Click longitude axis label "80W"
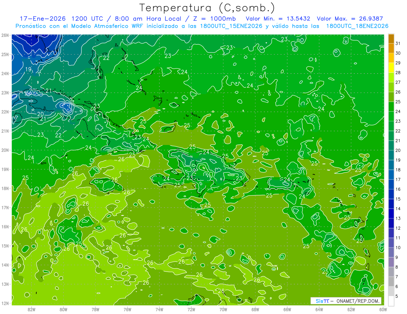The width and height of the screenshot is (407, 314). pos(63,309)
